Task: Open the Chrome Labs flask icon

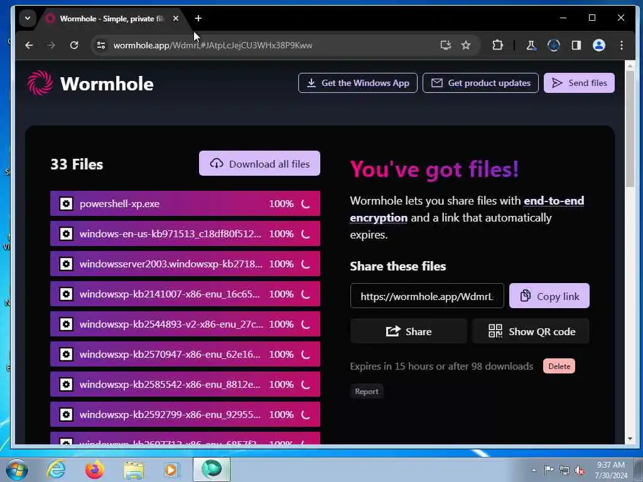Action: (531, 45)
